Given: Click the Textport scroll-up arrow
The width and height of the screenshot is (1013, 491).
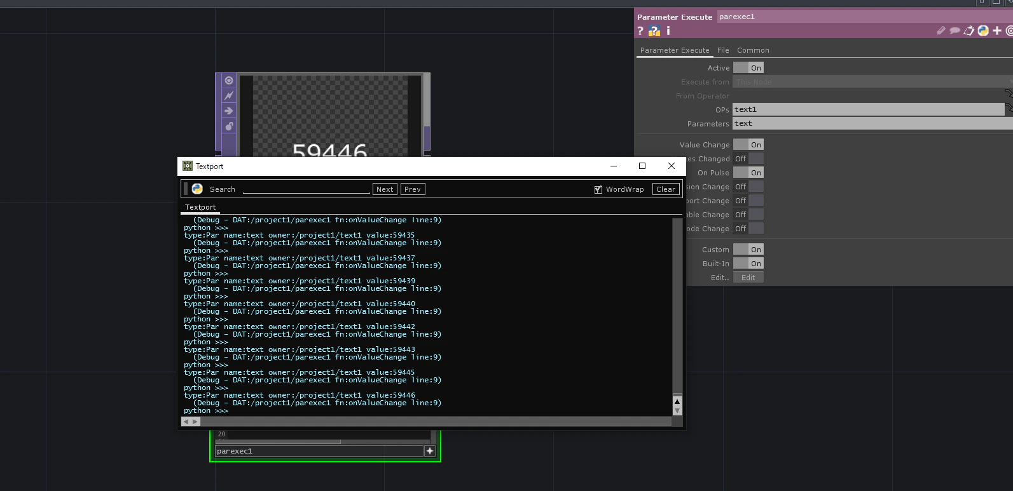Looking at the screenshot, I should pyautogui.click(x=677, y=401).
